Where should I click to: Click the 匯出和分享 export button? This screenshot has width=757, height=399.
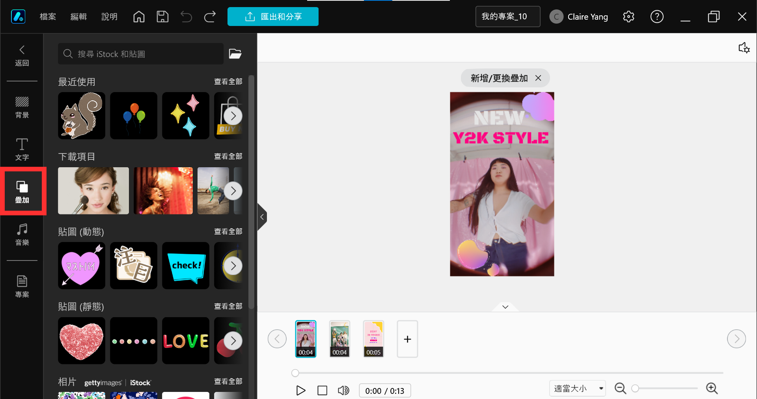pyautogui.click(x=273, y=17)
